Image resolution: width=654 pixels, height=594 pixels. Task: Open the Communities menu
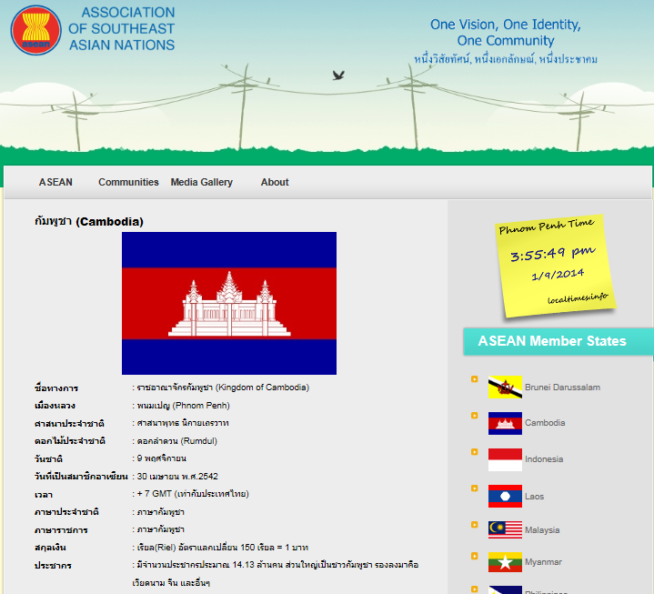click(x=128, y=182)
